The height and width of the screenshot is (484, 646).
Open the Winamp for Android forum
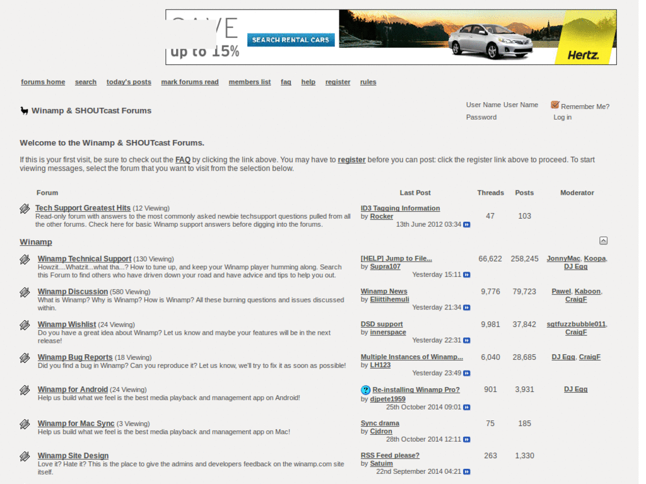73,389
